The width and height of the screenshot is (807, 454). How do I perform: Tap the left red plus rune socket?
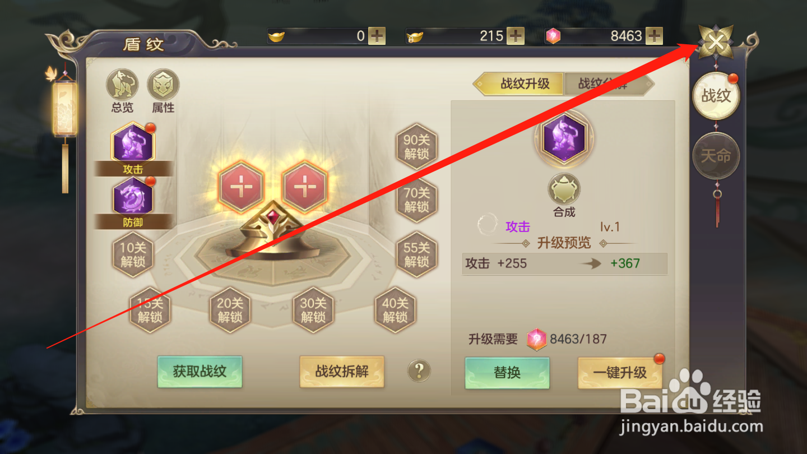[x=241, y=187]
